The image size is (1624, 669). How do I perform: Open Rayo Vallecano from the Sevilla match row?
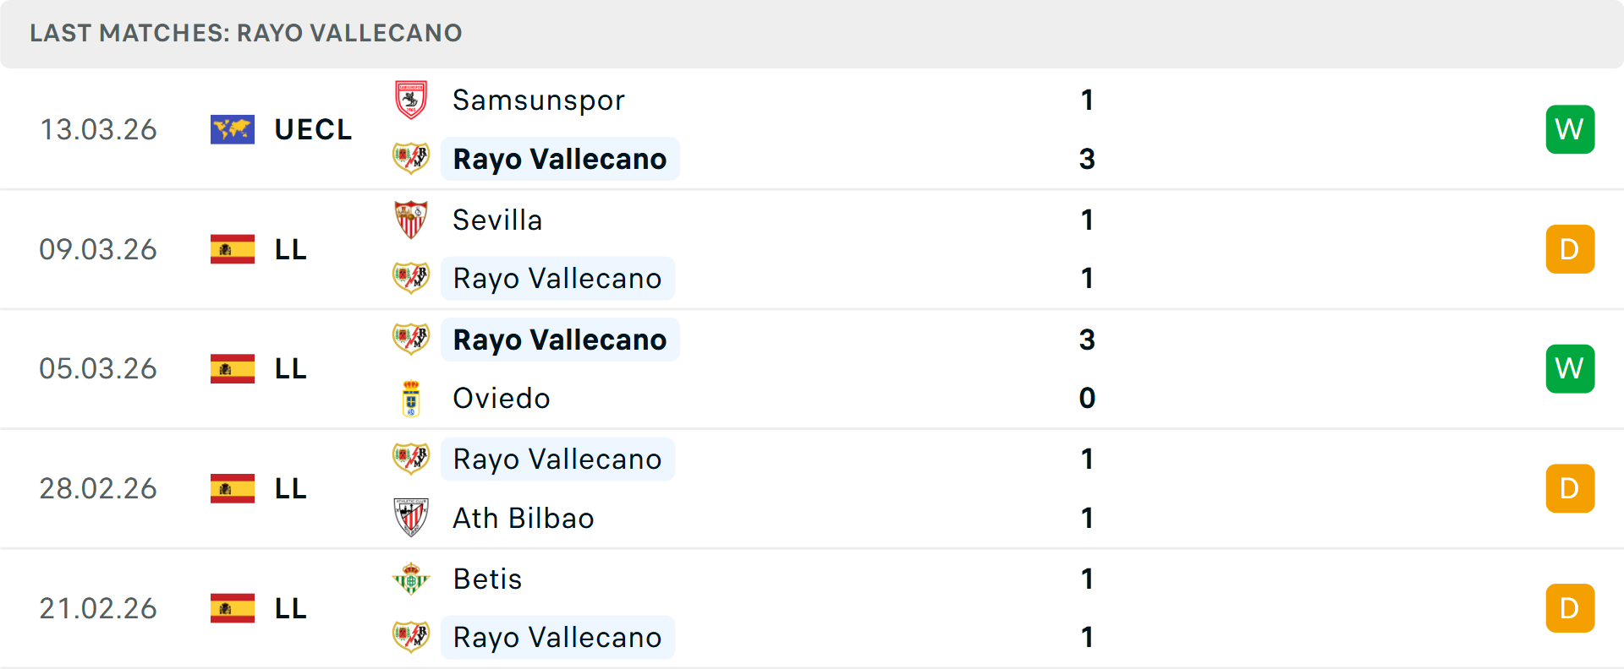click(x=557, y=278)
